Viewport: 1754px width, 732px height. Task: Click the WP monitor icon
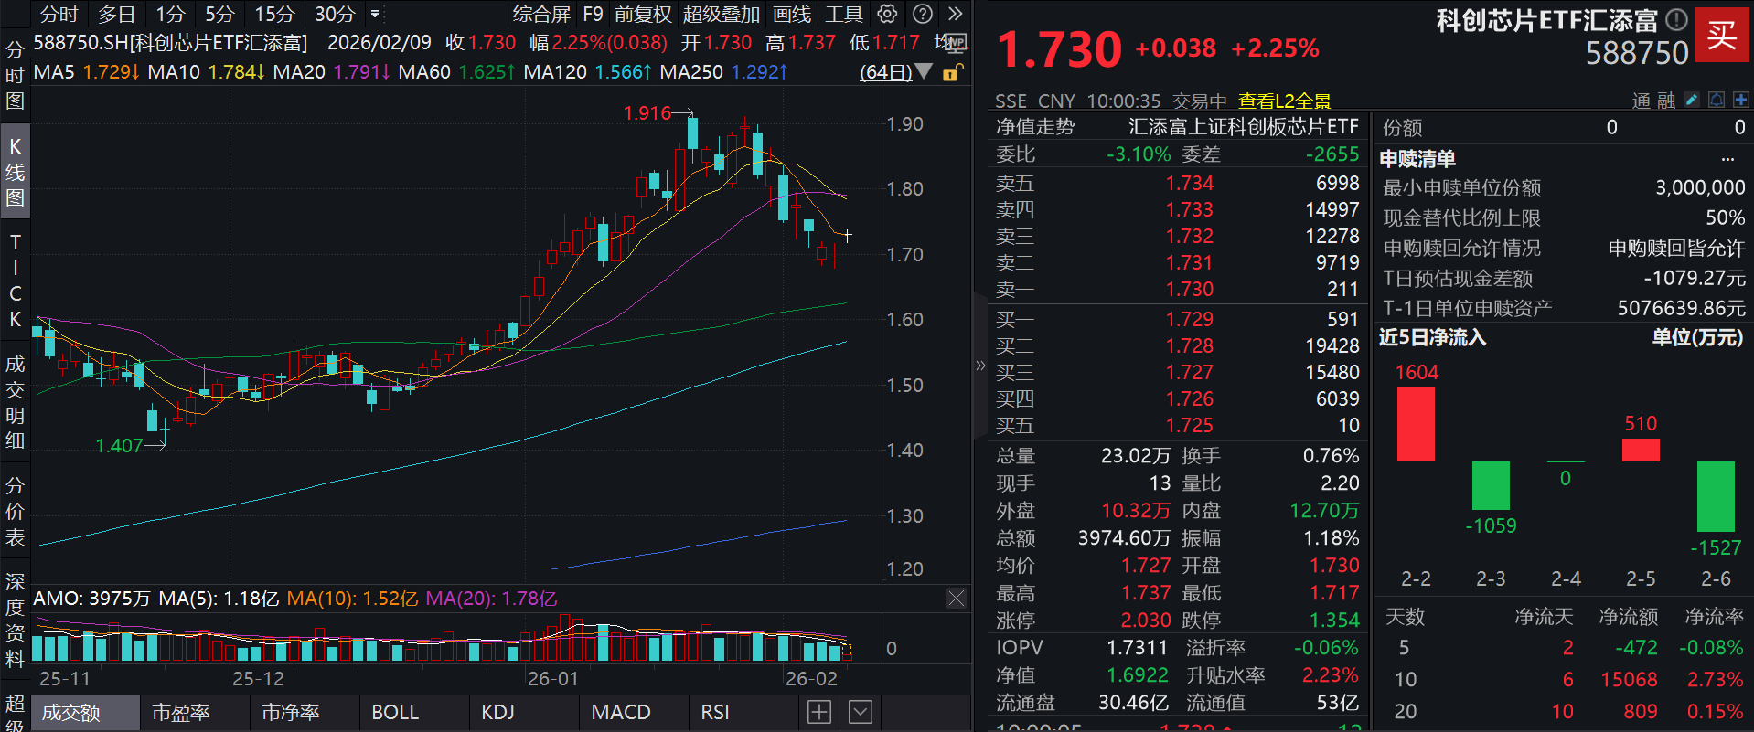click(x=954, y=43)
